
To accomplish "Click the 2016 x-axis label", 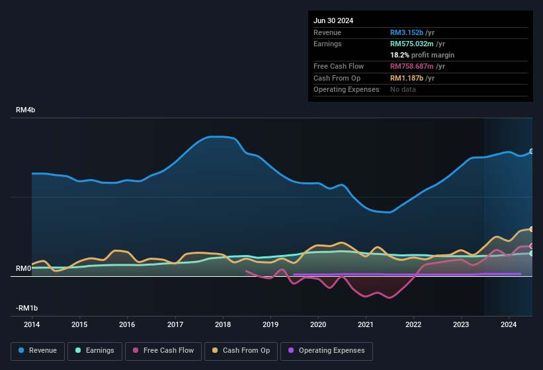I will point(127,324).
